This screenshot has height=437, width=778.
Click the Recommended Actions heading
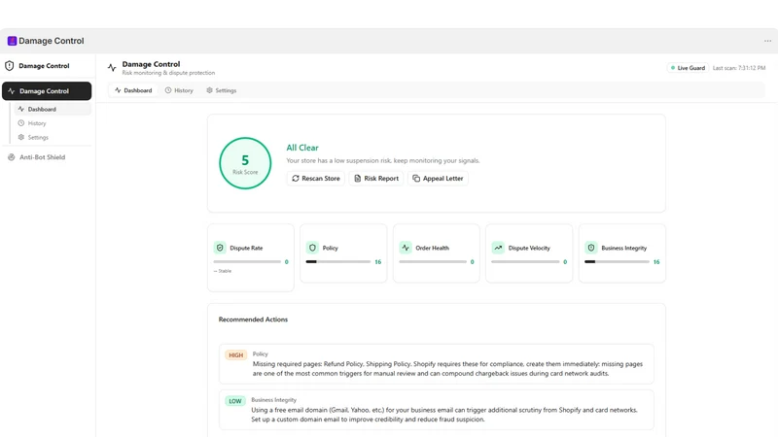tap(253, 319)
